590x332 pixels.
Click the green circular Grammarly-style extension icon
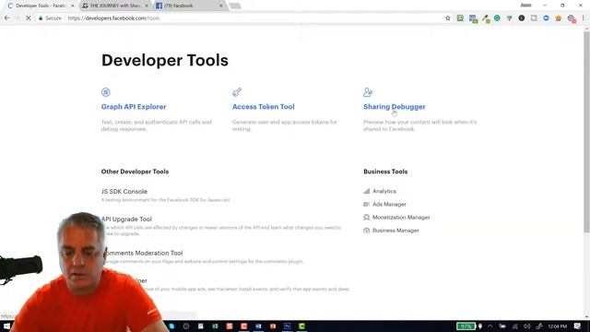click(497, 18)
